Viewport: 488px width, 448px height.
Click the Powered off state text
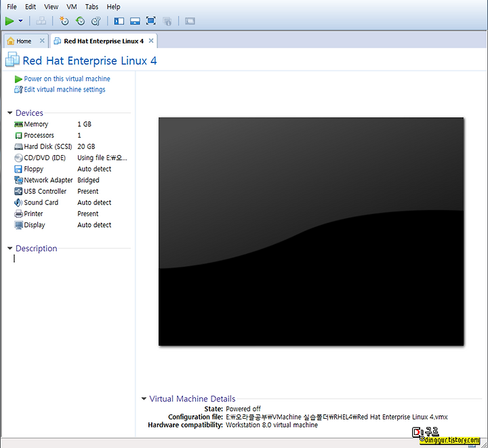(243, 409)
